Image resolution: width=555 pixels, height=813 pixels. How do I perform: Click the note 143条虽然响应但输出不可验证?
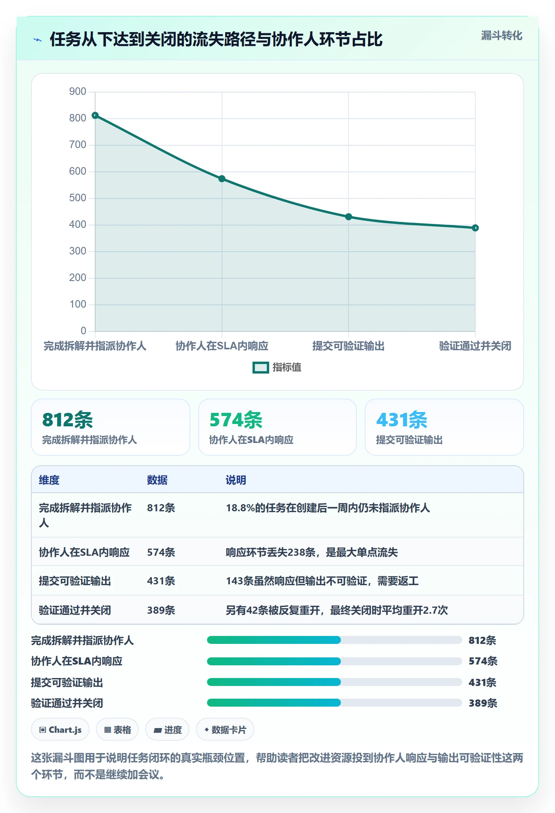click(322, 581)
